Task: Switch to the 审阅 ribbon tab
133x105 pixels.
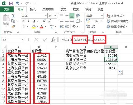Action: coord(88,9)
